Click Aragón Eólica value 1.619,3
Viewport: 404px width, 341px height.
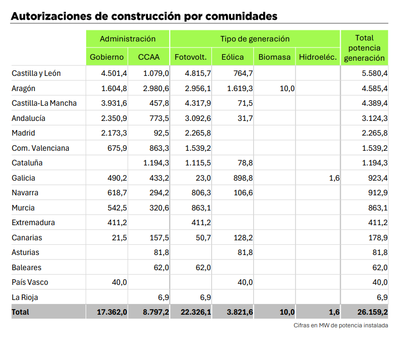240,89
